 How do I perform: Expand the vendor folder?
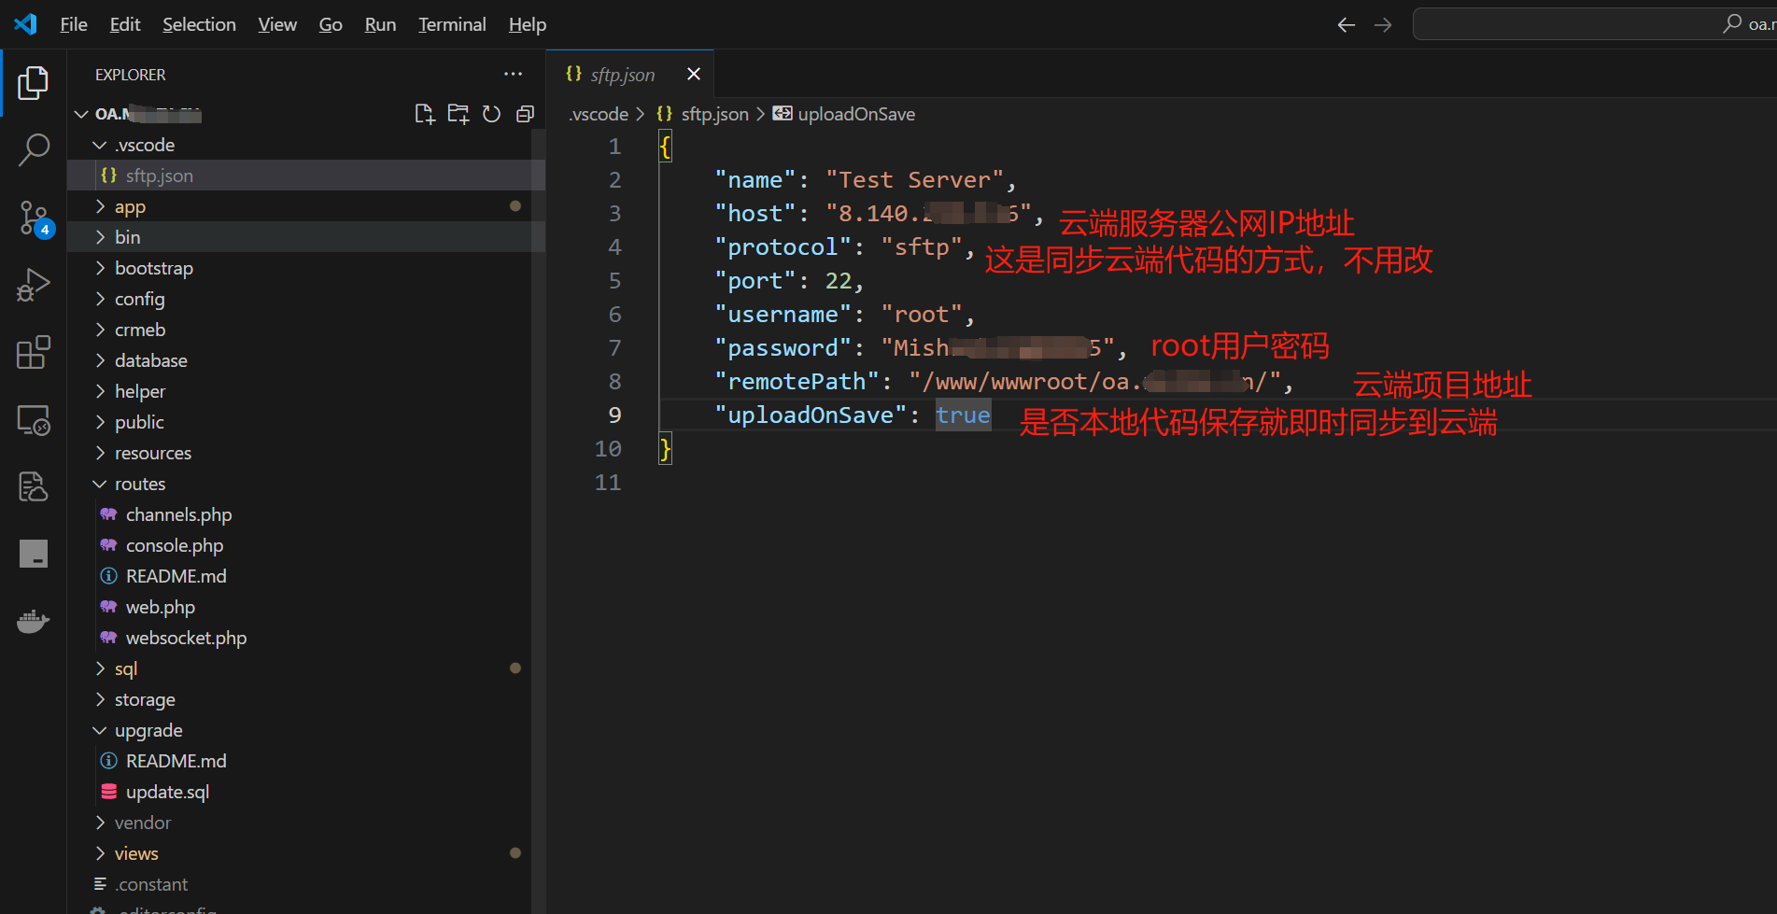click(x=306, y=823)
